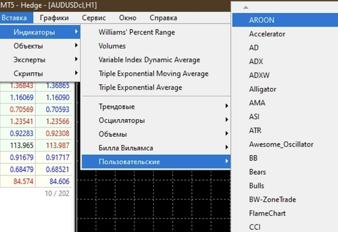
Task: Select Triple Exponential Moving Average
Action: (156, 73)
